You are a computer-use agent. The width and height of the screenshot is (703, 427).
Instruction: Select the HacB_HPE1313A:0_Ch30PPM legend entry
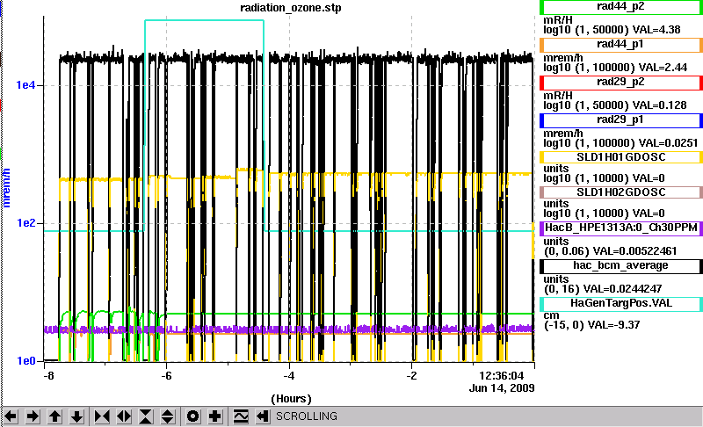pos(621,228)
